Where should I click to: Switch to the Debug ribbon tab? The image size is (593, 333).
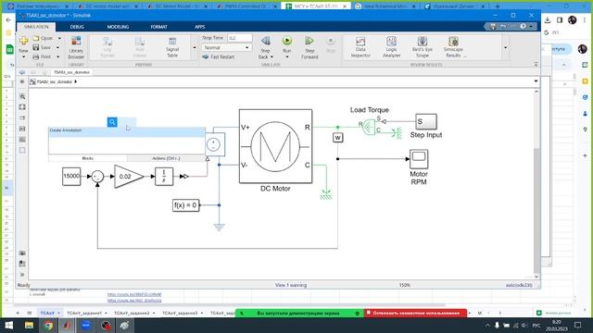pyautogui.click(x=77, y=27)
